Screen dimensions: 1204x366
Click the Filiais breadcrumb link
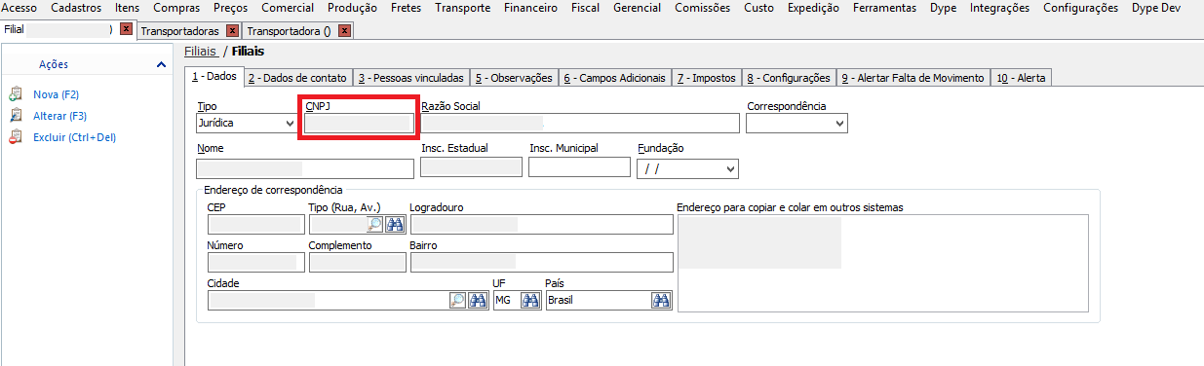pyautogui.click(x=200, y=51)
